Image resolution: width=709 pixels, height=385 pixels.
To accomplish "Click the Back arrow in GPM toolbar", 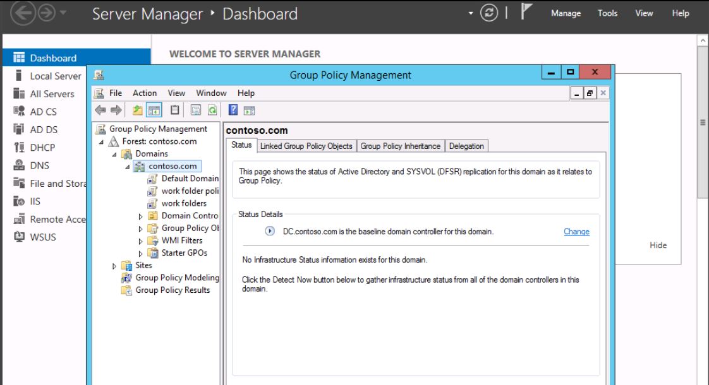I will 99,110.
